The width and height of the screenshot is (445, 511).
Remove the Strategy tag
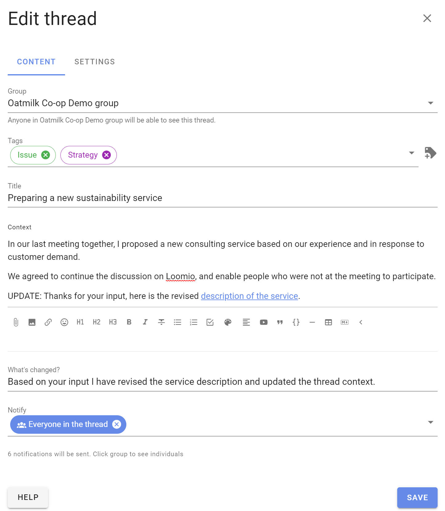(106, 155)
